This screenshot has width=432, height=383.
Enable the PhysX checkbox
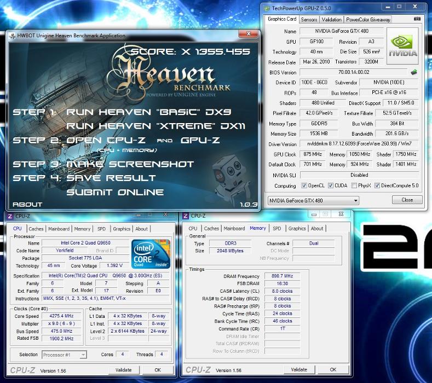point(354,185)
